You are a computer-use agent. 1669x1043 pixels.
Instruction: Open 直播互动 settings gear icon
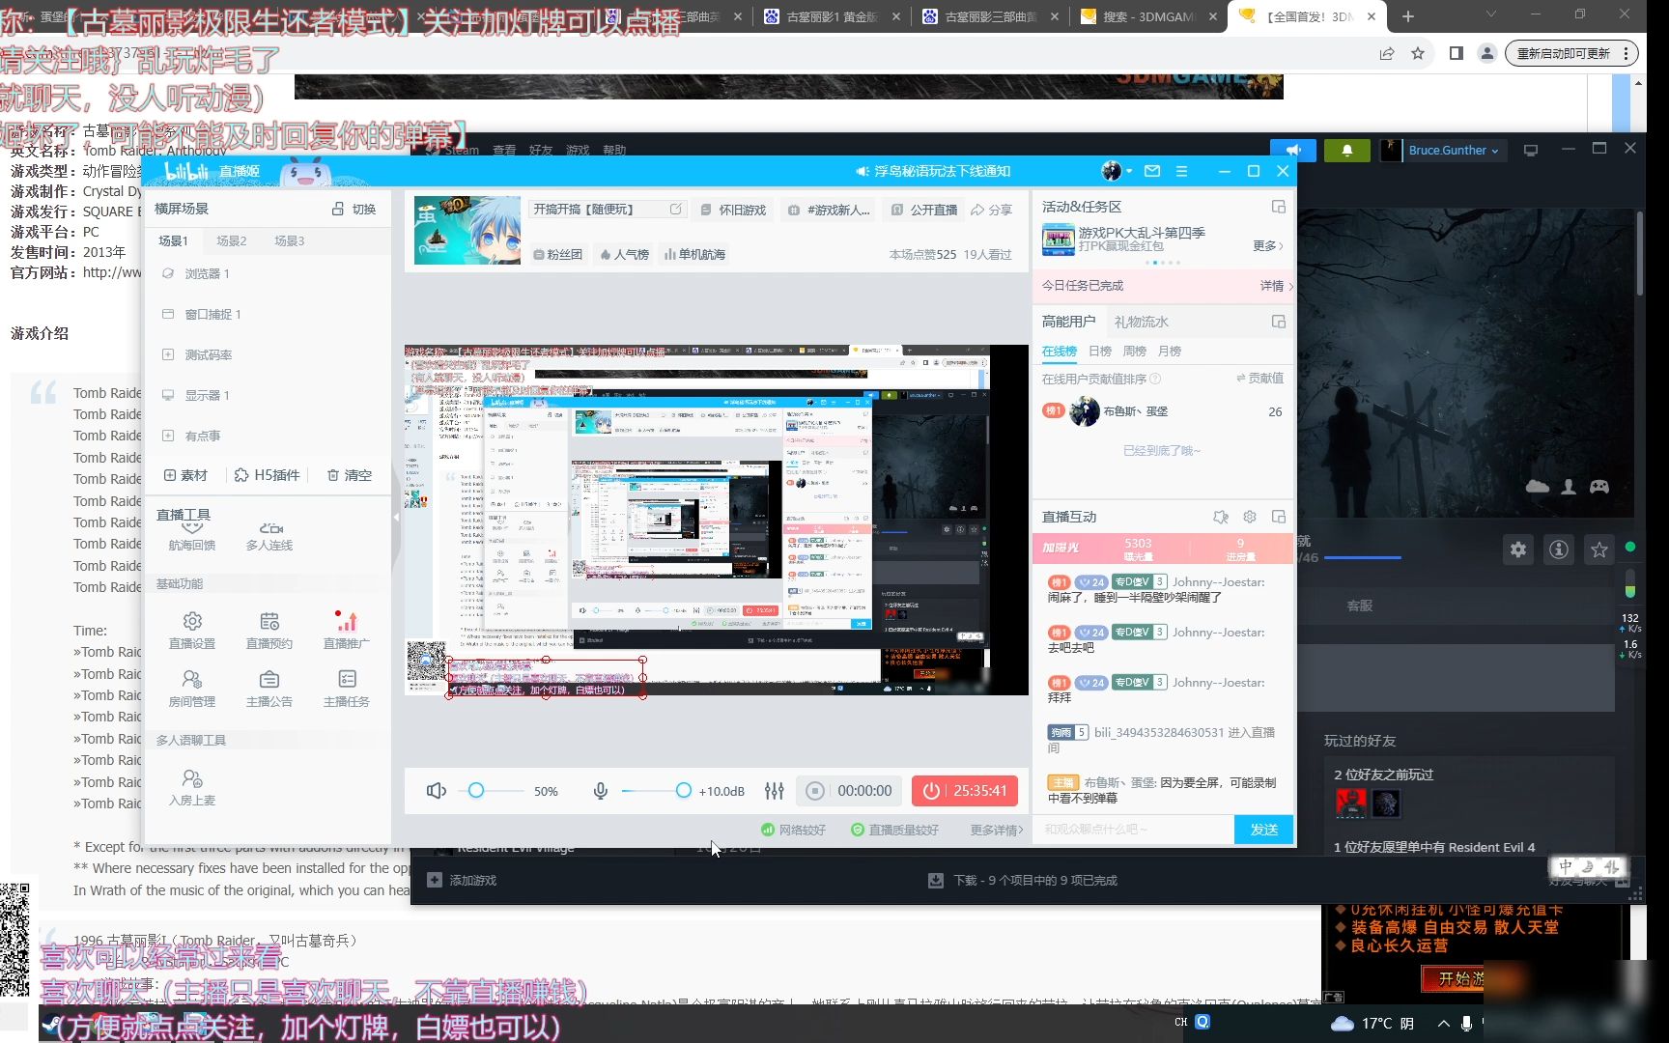tap(1250, 517)
